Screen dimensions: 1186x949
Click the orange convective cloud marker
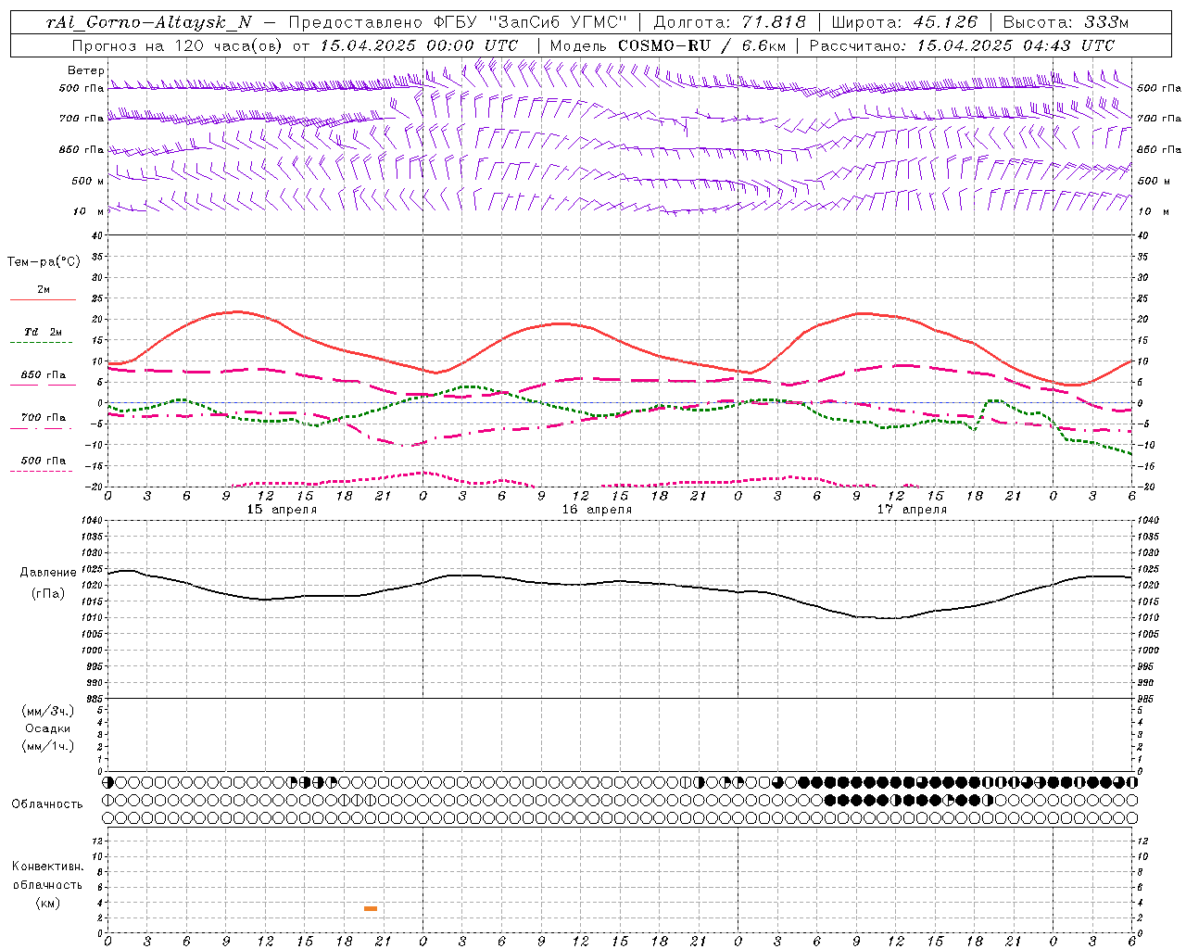371,908
